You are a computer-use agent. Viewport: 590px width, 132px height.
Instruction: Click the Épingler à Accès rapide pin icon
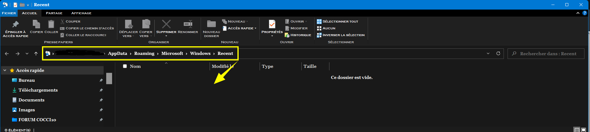tap(15, 24)
